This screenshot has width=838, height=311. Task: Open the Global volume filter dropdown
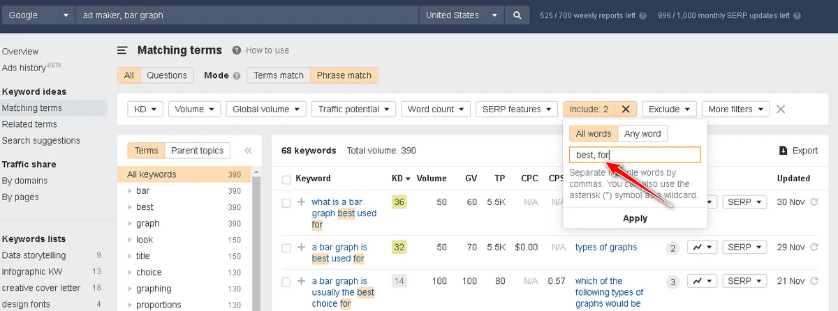pos(266,109)
